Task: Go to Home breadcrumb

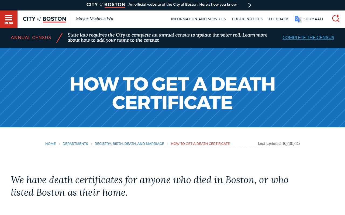Action: [x=51, y=144]
